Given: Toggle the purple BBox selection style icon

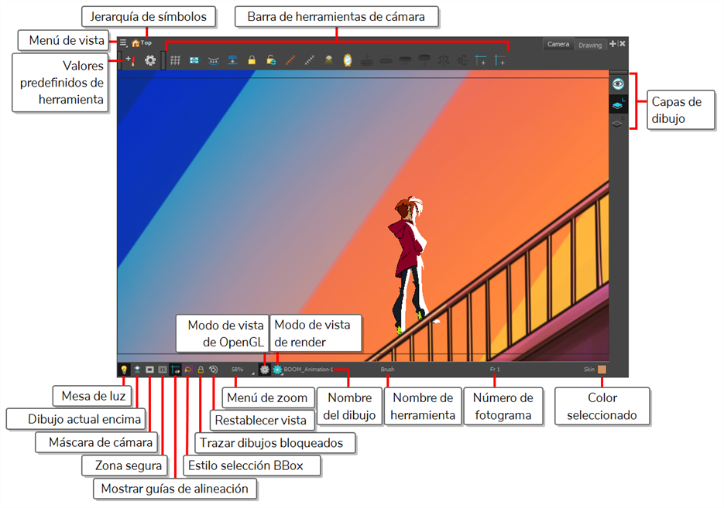Looking at the screenshot, I should point(188,370).
